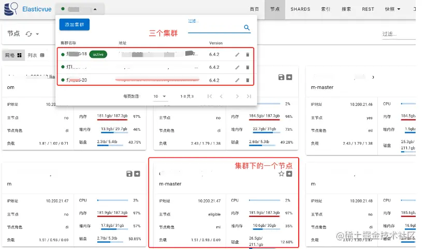Open the 节点 tab
Viewport: 424px width, 249px height.
[275, 9]
